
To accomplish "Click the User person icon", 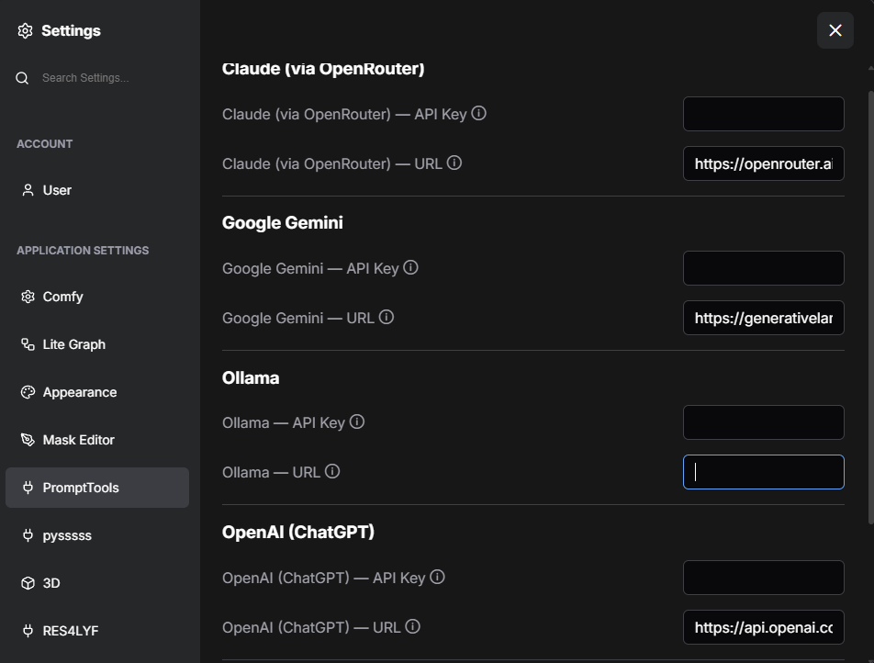I will (x=28, y=190).
